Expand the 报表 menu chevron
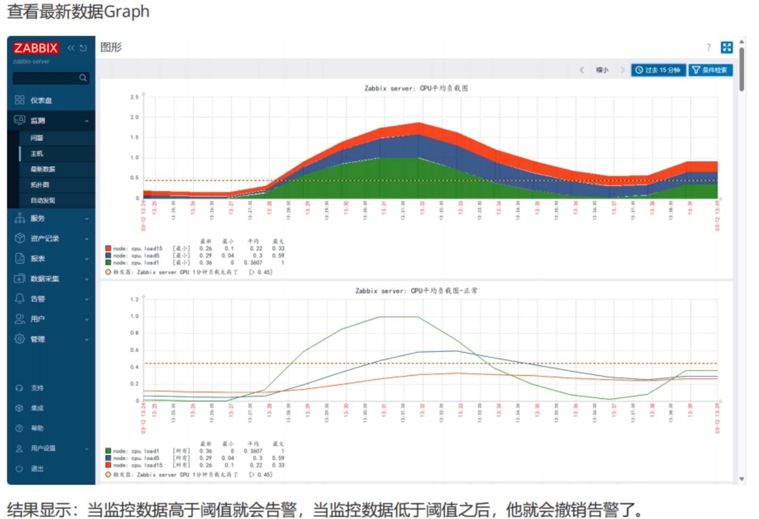 click(87, 259)
